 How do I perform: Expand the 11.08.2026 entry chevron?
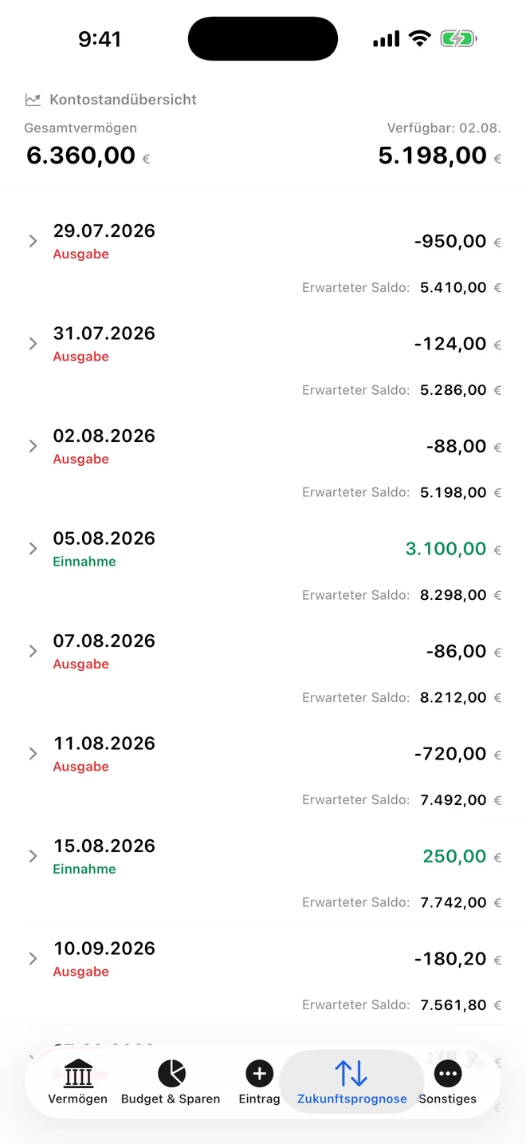tap(33, 754)
